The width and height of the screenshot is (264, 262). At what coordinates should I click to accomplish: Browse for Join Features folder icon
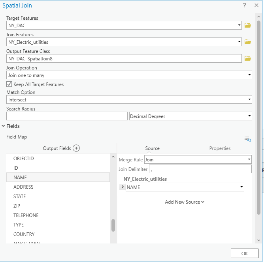(248, 42)
